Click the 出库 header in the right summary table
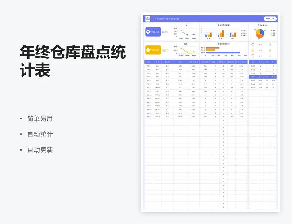 [267, 77]
